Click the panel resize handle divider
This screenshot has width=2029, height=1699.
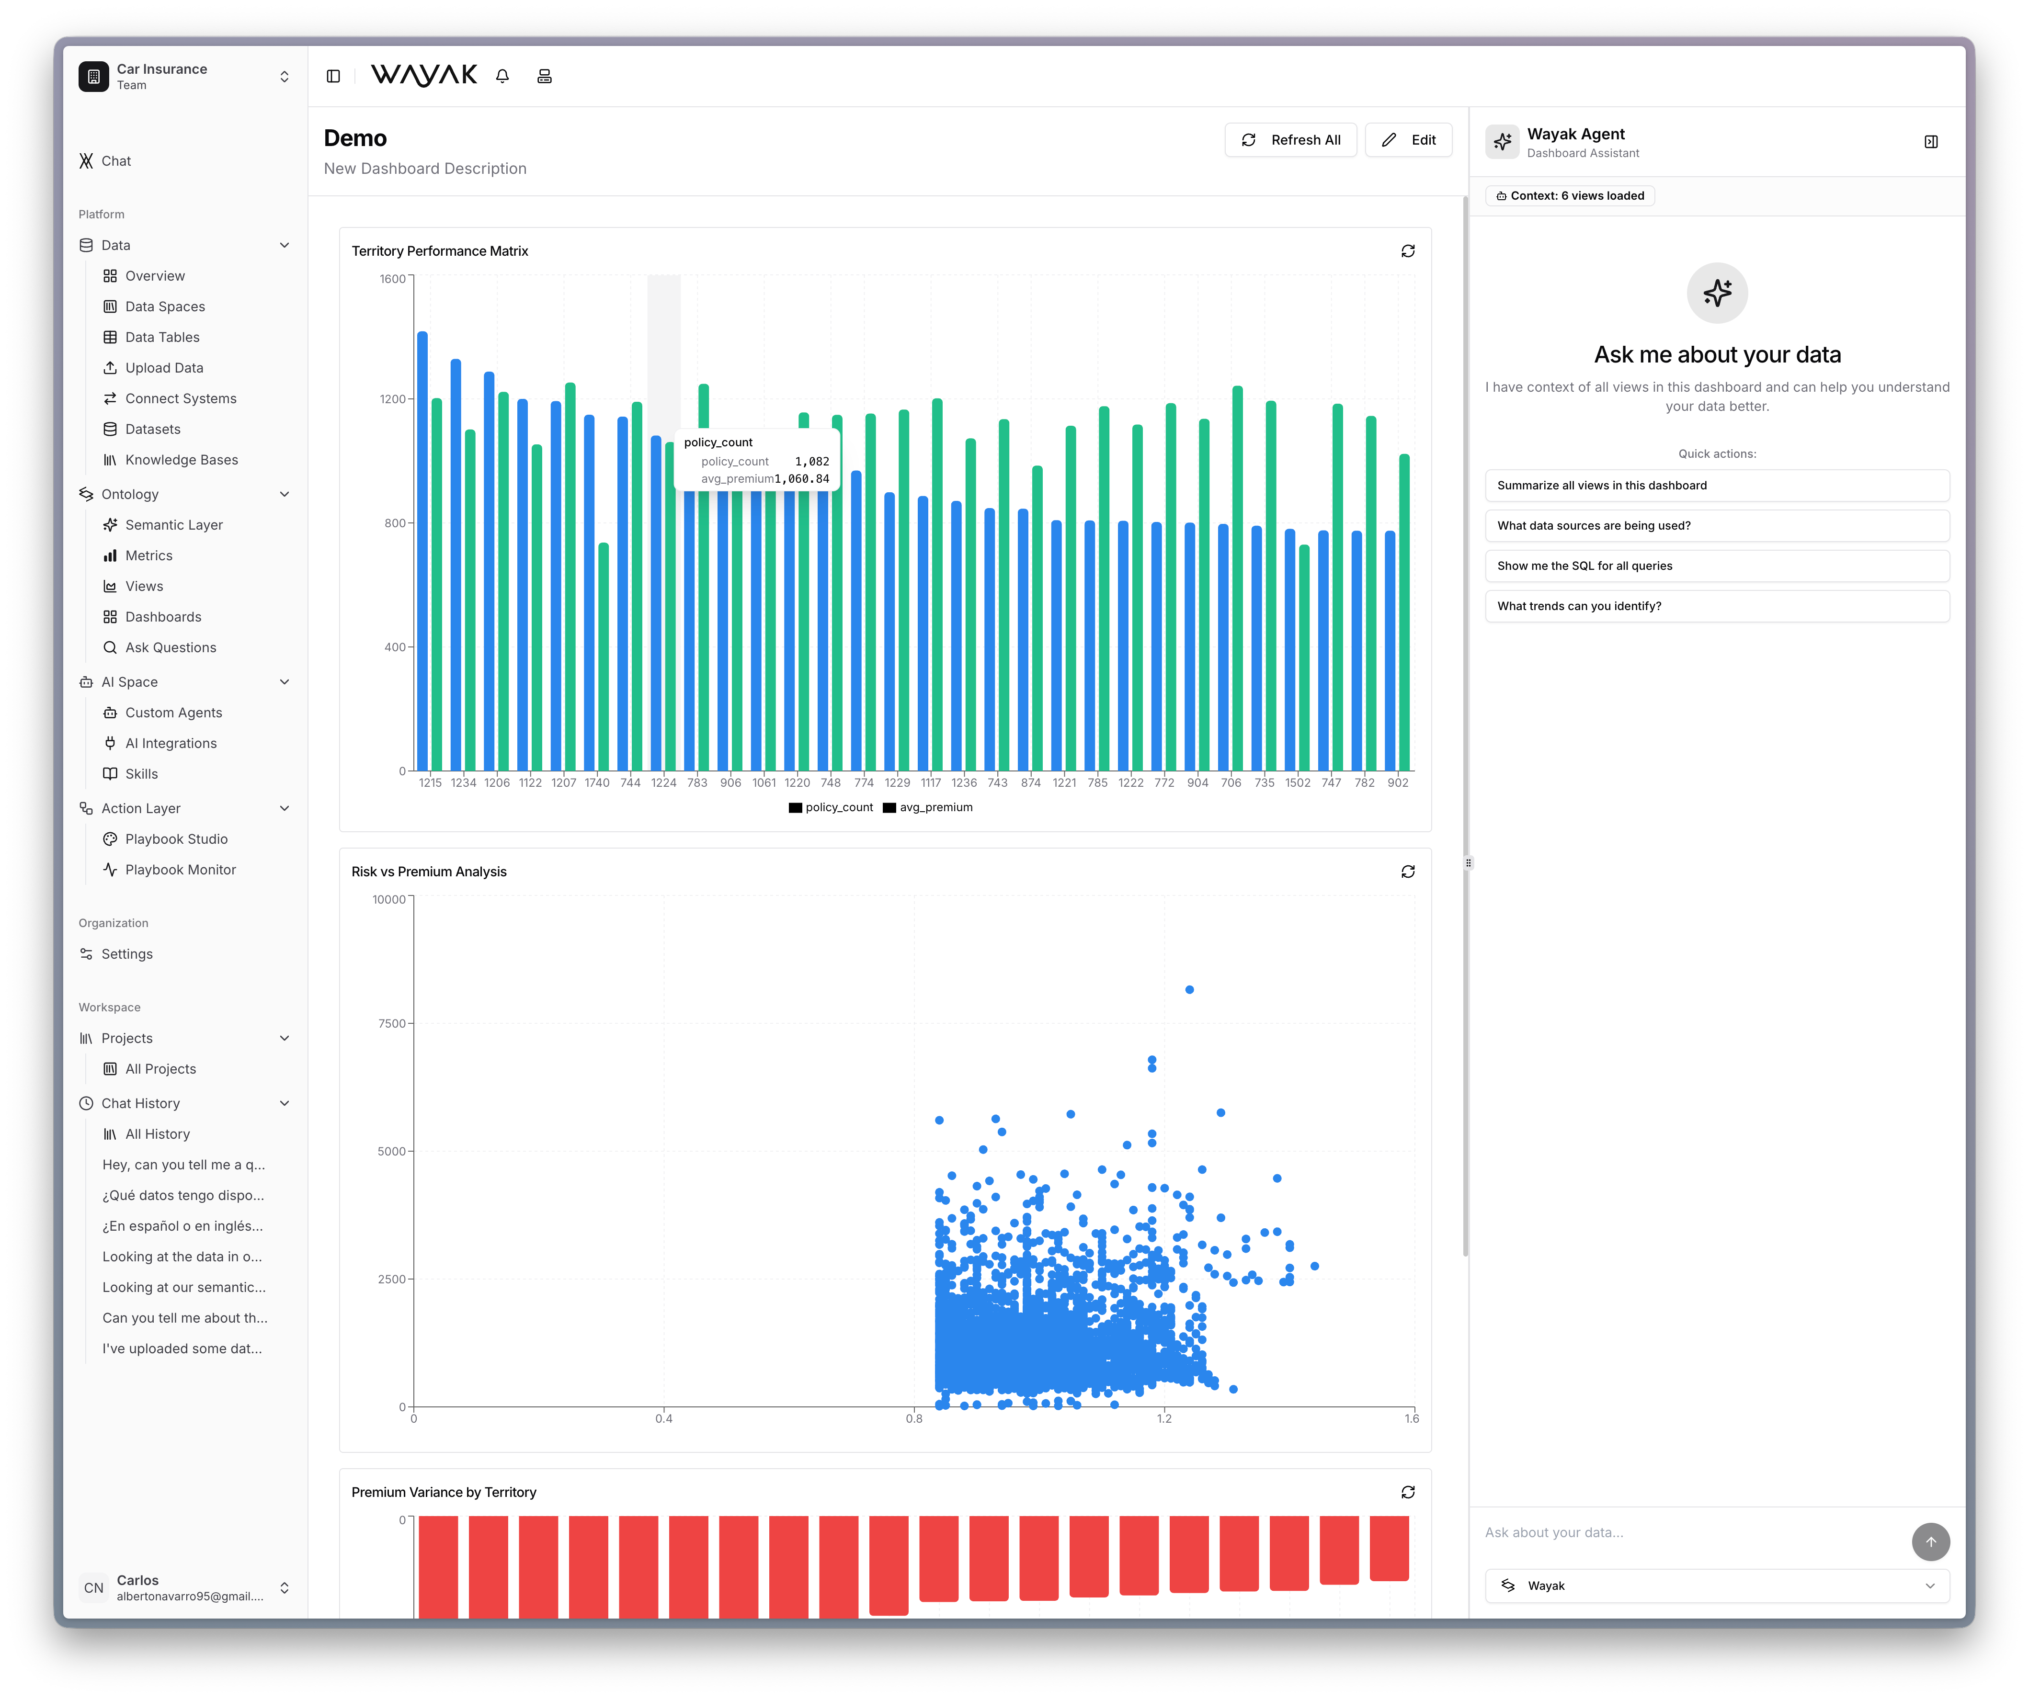pos(1469,863)
